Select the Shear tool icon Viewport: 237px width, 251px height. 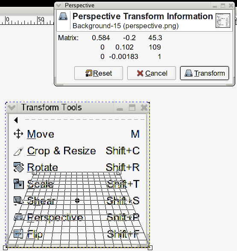point(19,201)
